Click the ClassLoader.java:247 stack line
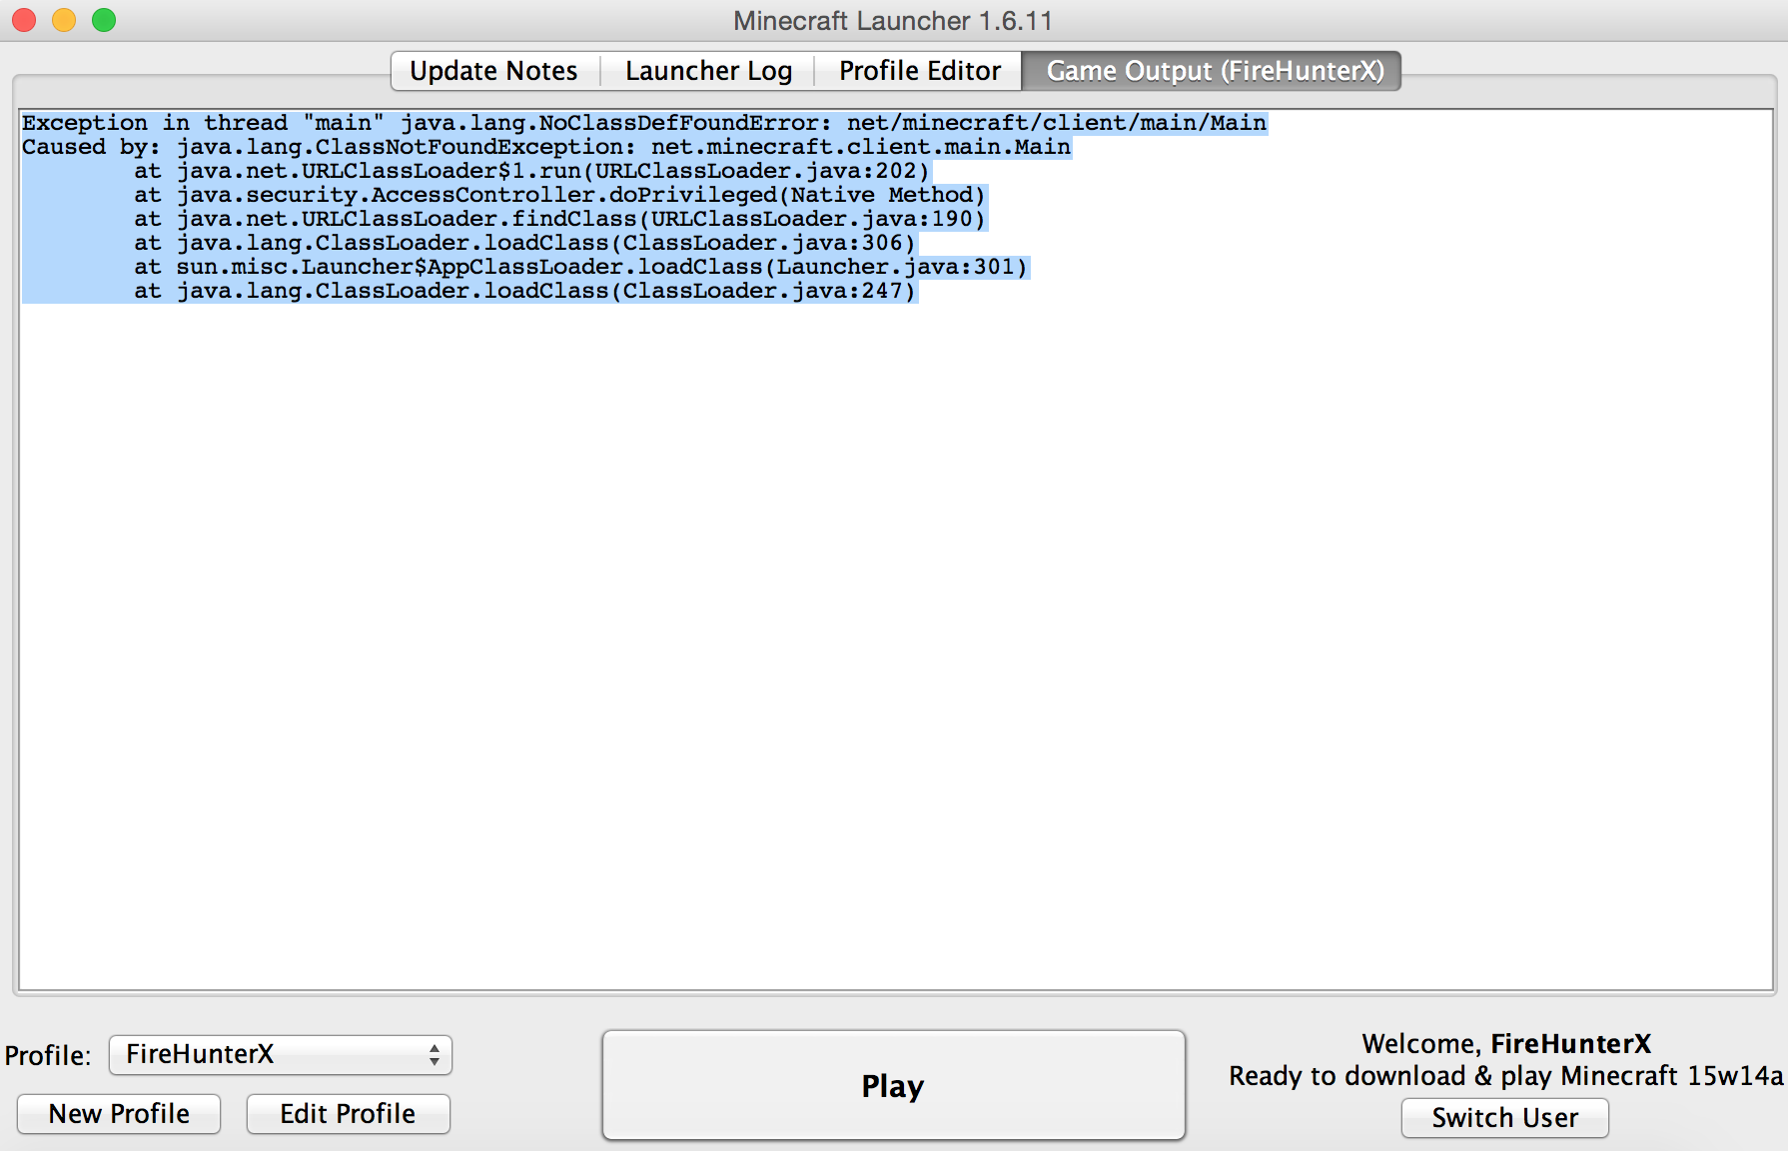 click(524, 291)
